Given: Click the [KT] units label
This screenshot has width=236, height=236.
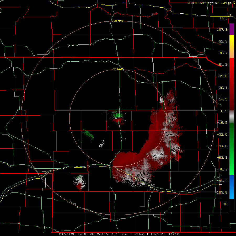Looking at the screenshot, I should tap(224, 18).
